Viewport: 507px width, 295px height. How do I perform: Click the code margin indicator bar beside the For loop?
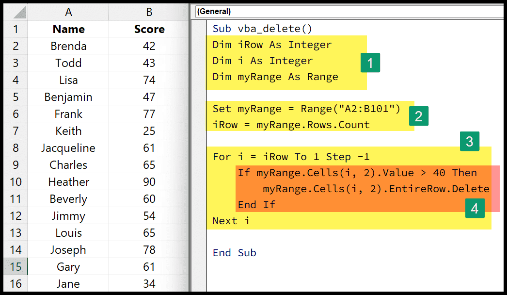[199, 157]
